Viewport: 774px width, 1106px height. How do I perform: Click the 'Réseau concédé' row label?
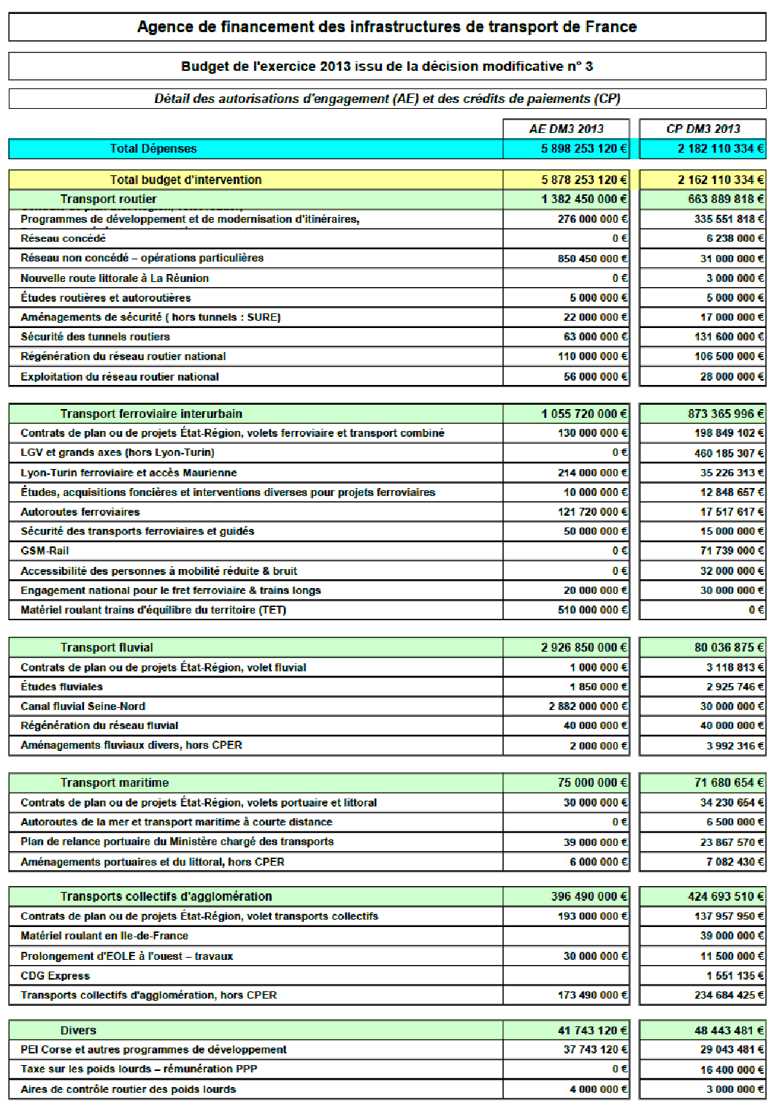[x=63, y=239]
